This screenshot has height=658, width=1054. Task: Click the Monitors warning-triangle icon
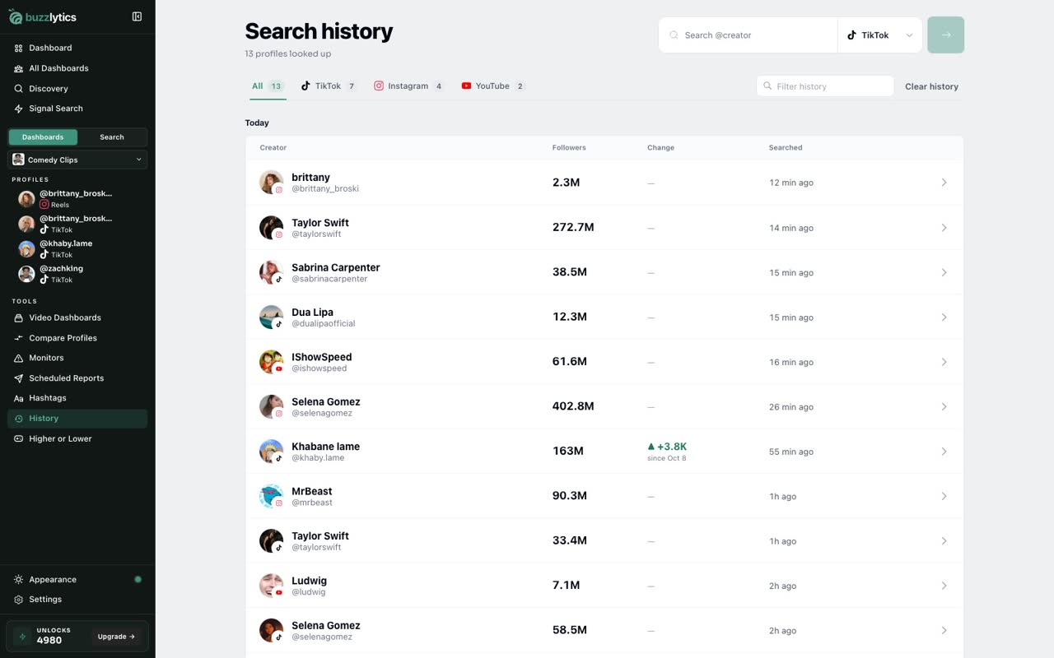tap(18, 358)
